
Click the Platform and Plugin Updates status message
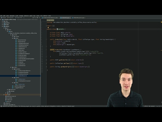(x=38, y=106)
